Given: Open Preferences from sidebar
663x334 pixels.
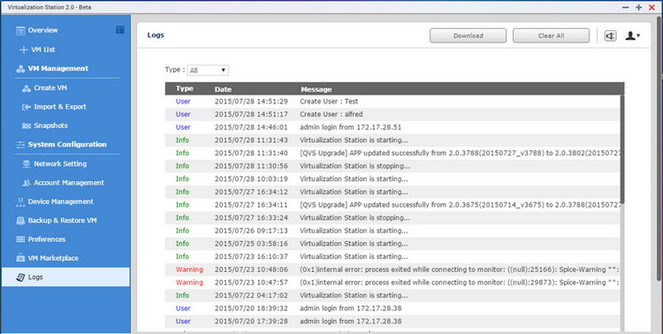Looking at the screenshot, I should tap(47, 239).
